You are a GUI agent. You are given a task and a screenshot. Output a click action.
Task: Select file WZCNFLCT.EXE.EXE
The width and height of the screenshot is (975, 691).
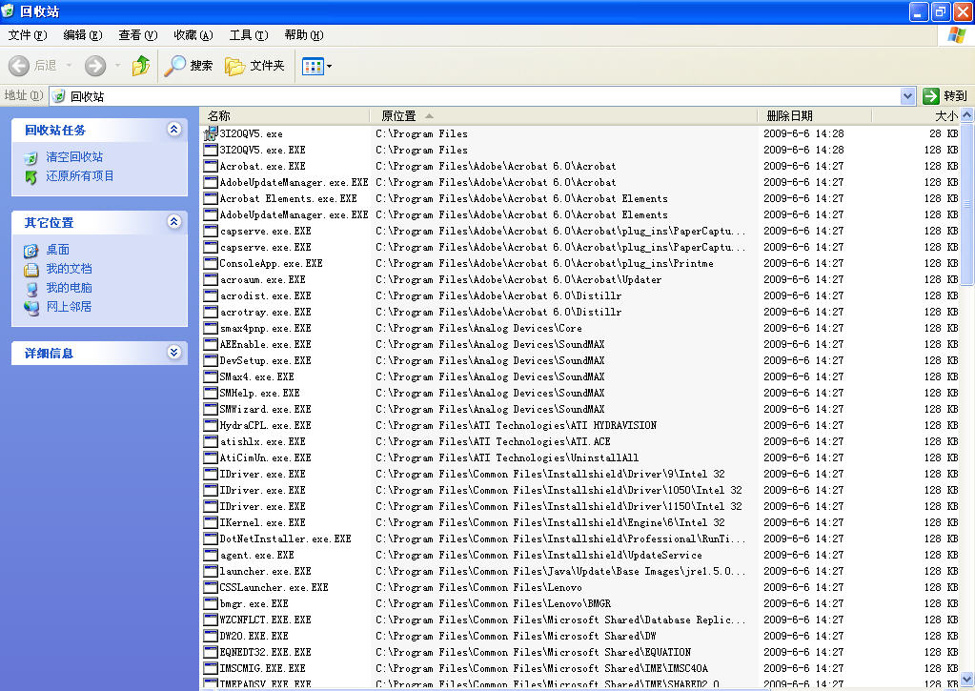(x=266, y=619)
